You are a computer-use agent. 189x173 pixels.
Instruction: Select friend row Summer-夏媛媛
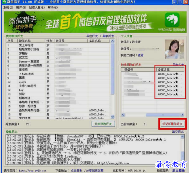58,61
